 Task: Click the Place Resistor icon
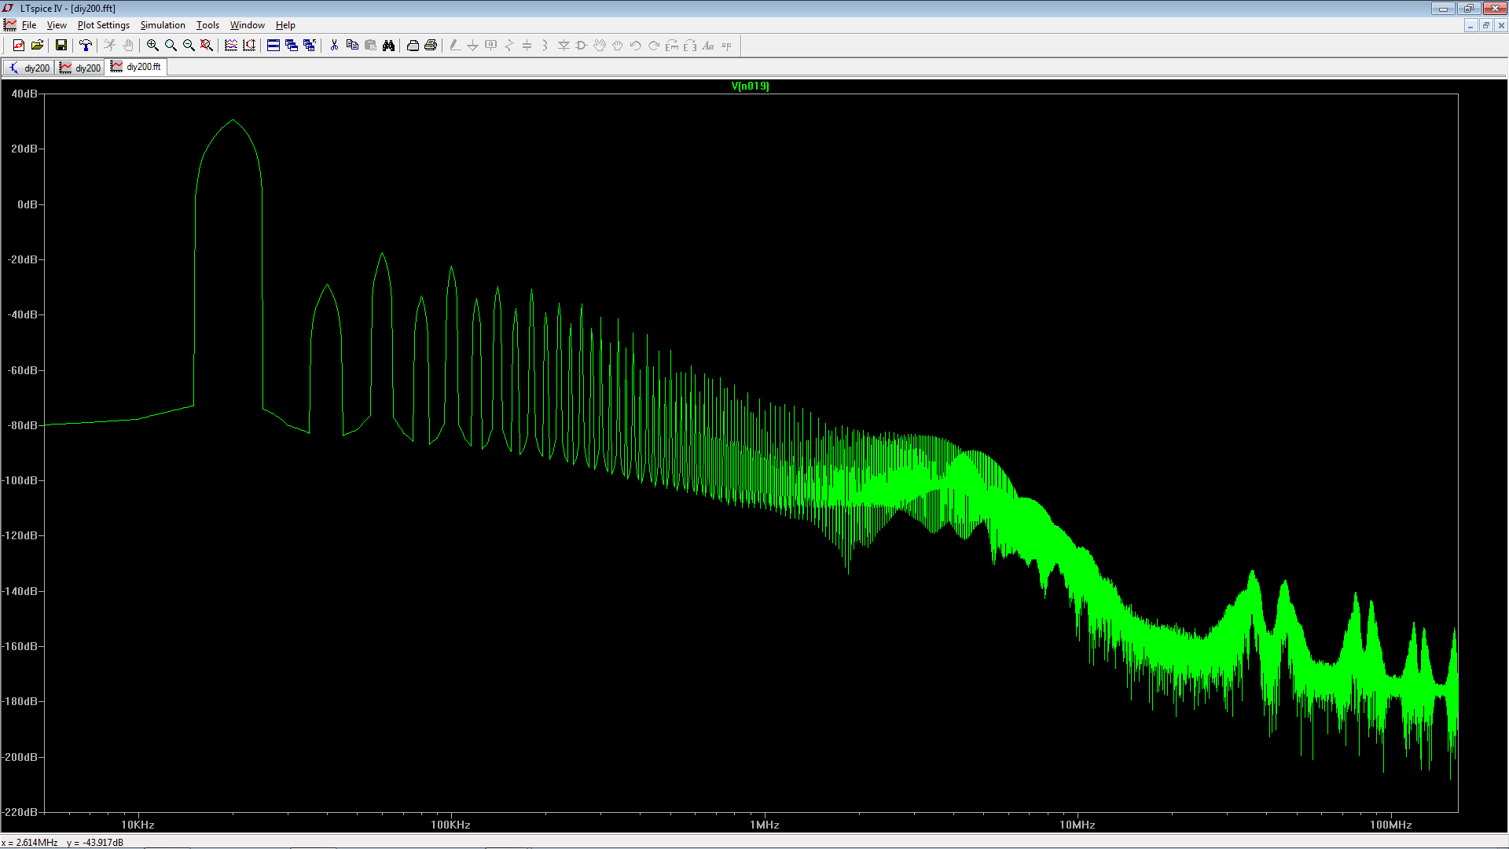click(509, 46)
